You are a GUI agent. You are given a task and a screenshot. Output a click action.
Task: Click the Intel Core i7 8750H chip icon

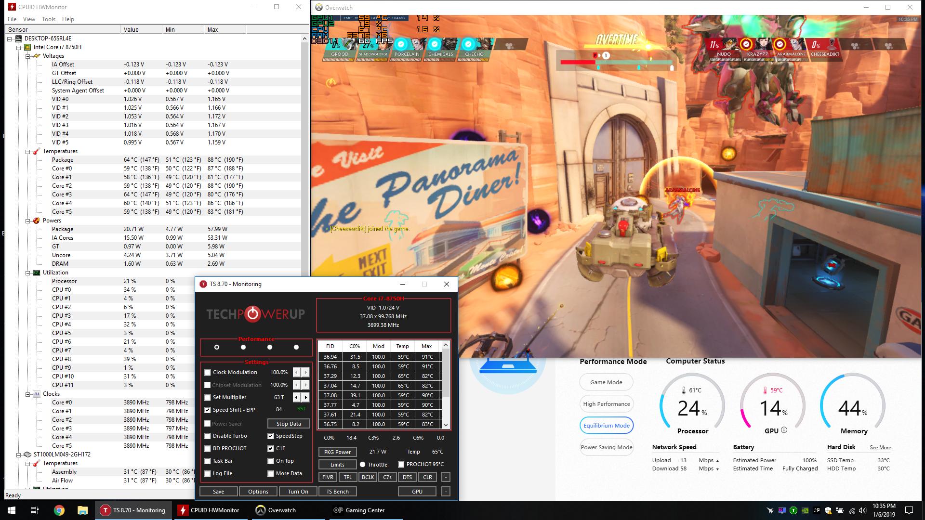[28, 47]
